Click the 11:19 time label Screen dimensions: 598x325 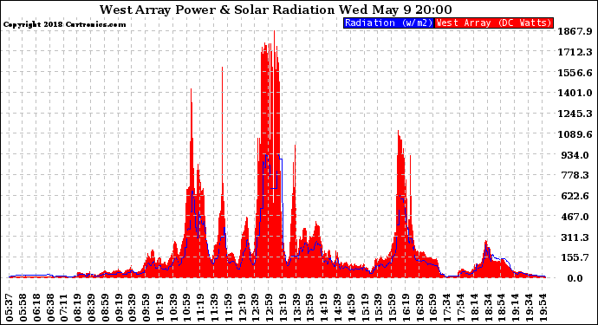[x=201, y=308]
